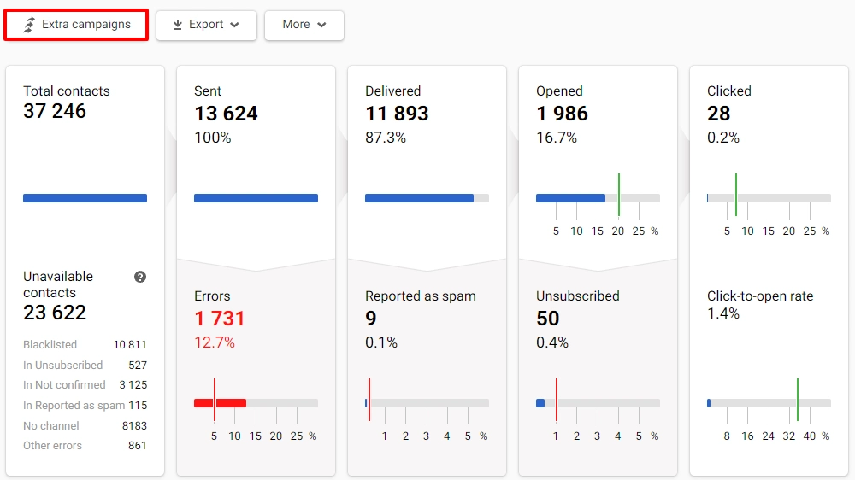Select the Other errors row label

click(x=52, y=446)
